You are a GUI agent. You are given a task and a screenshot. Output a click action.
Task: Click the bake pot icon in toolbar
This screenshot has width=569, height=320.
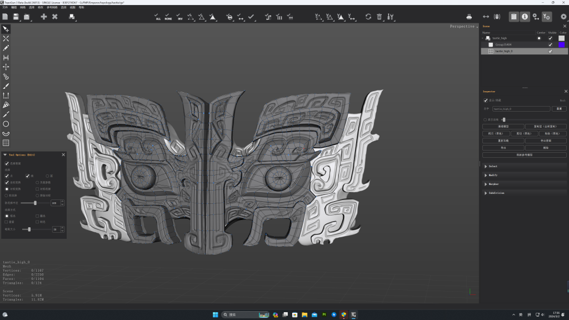[469, 17]
